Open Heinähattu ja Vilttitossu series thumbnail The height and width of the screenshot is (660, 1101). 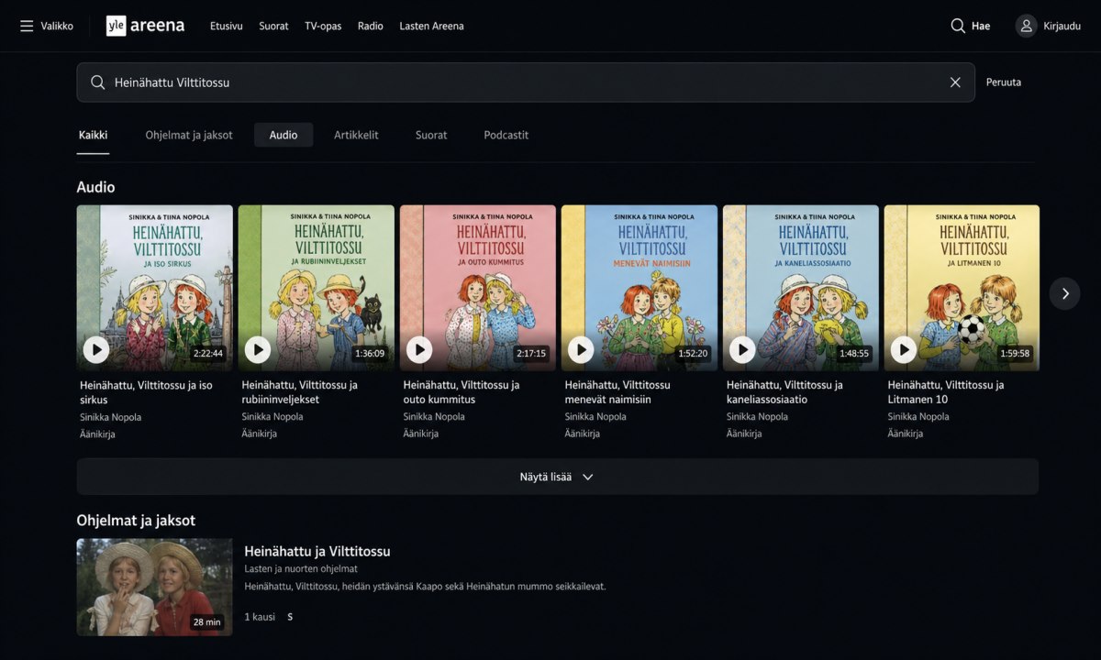point(155,588)
